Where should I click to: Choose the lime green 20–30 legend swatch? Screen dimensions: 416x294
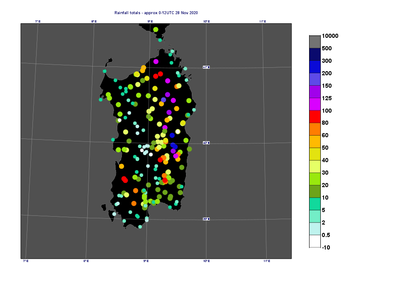click(315, 179)
